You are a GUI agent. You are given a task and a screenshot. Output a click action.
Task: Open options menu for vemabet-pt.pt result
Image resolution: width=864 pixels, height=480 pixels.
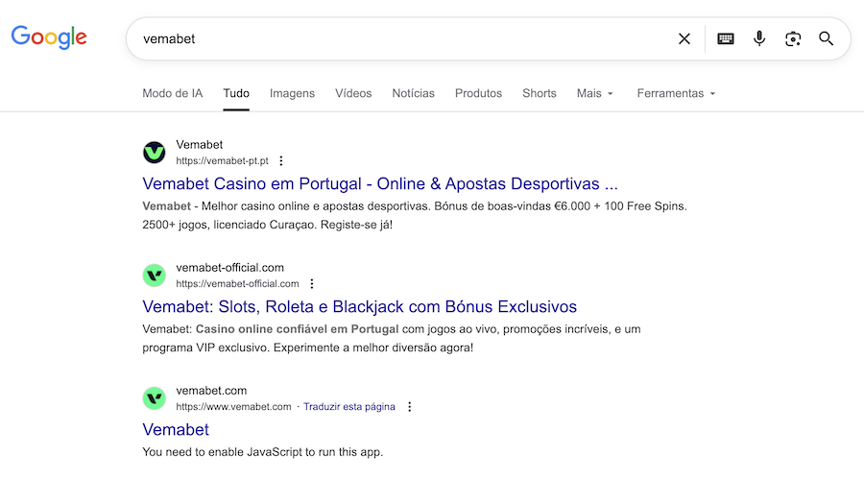281,161
